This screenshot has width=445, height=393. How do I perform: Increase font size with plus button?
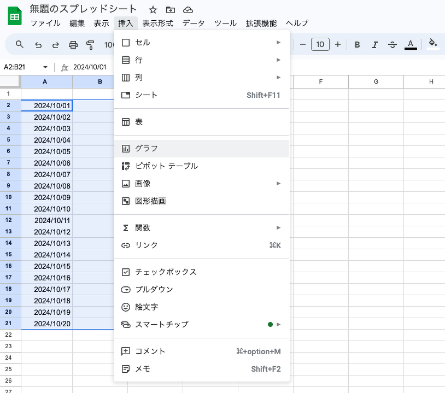coord(338,44)
